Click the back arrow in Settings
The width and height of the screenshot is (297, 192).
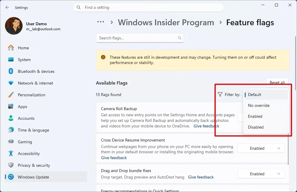7,7
